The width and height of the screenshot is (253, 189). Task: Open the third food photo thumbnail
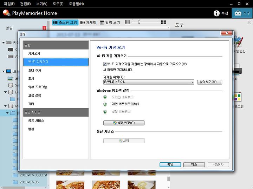(x=142, y=185)
